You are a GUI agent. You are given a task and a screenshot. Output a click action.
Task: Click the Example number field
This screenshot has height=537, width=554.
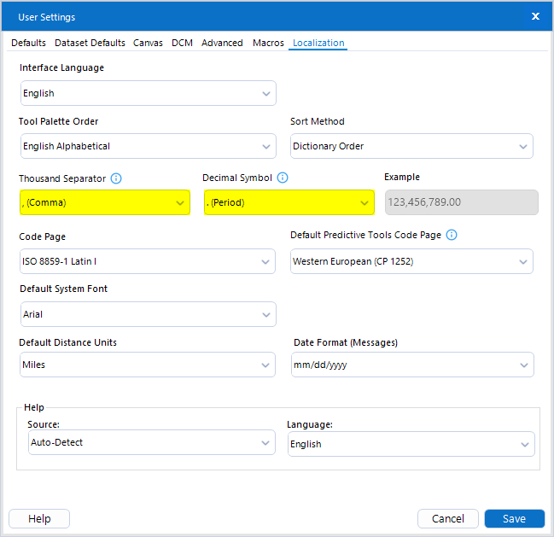[462, 202]
